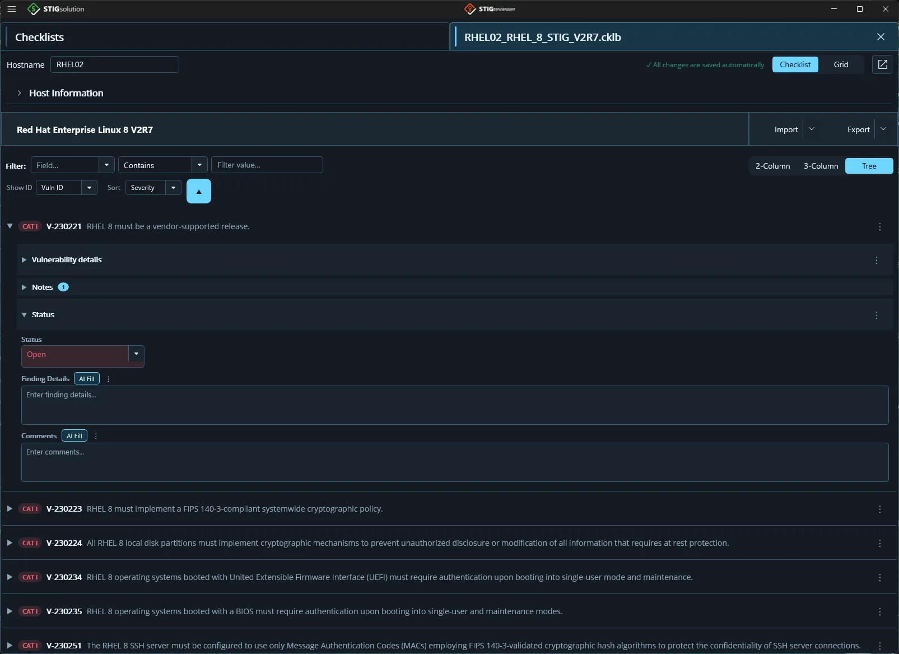
Task: Open Status section kebab menu
Action: pyautogui.click(x=877, y=316)
